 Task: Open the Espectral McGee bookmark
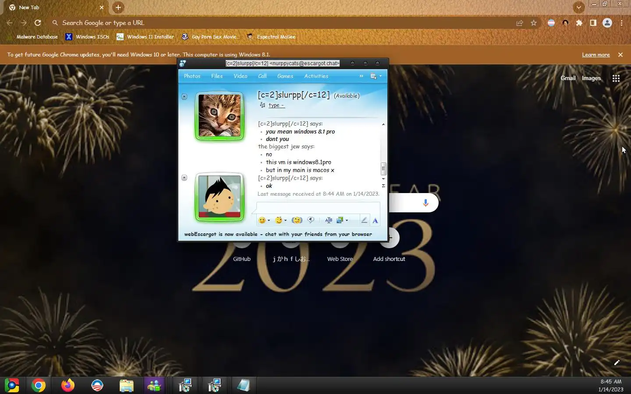click(x=271, y=37)
